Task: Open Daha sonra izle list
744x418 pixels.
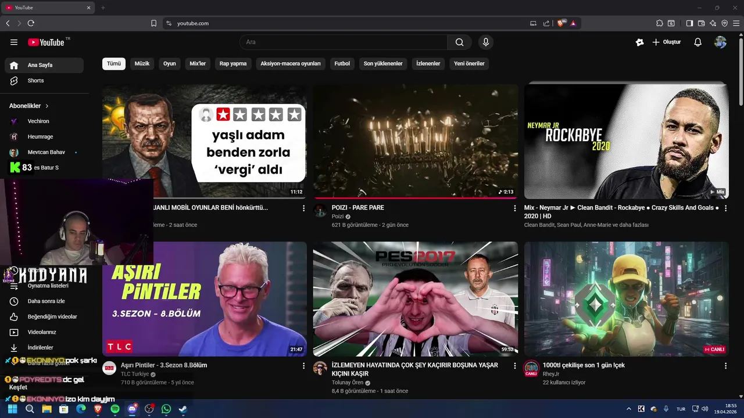Action: point(44,301)
